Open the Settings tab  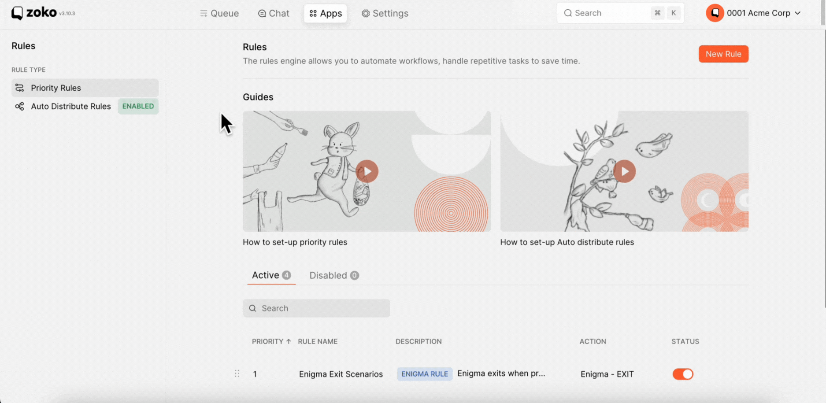click(x=385, y=13)
